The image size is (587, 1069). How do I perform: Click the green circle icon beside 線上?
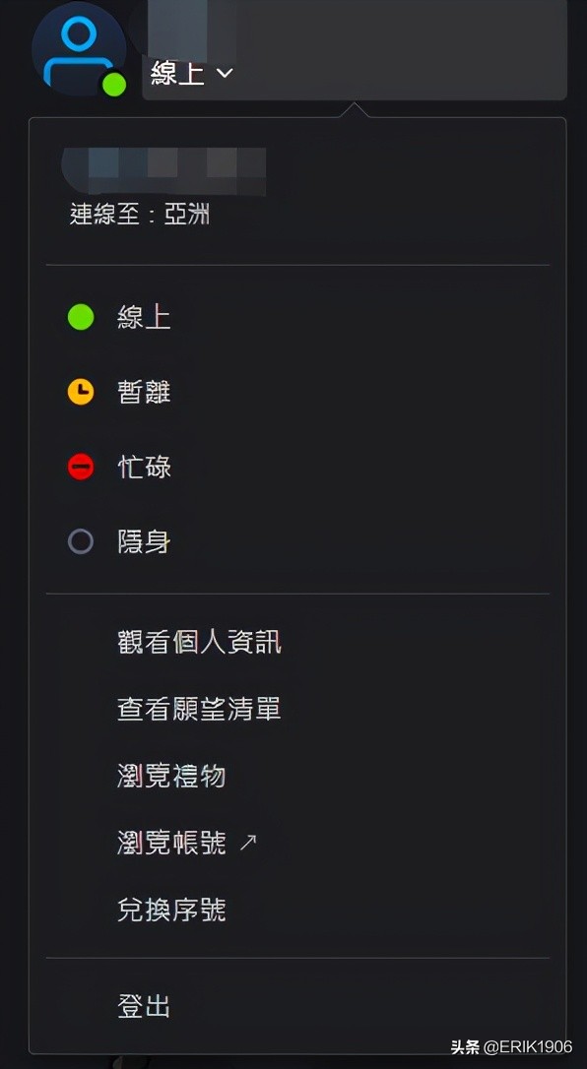pyautogui.click(x=80, y=317)
